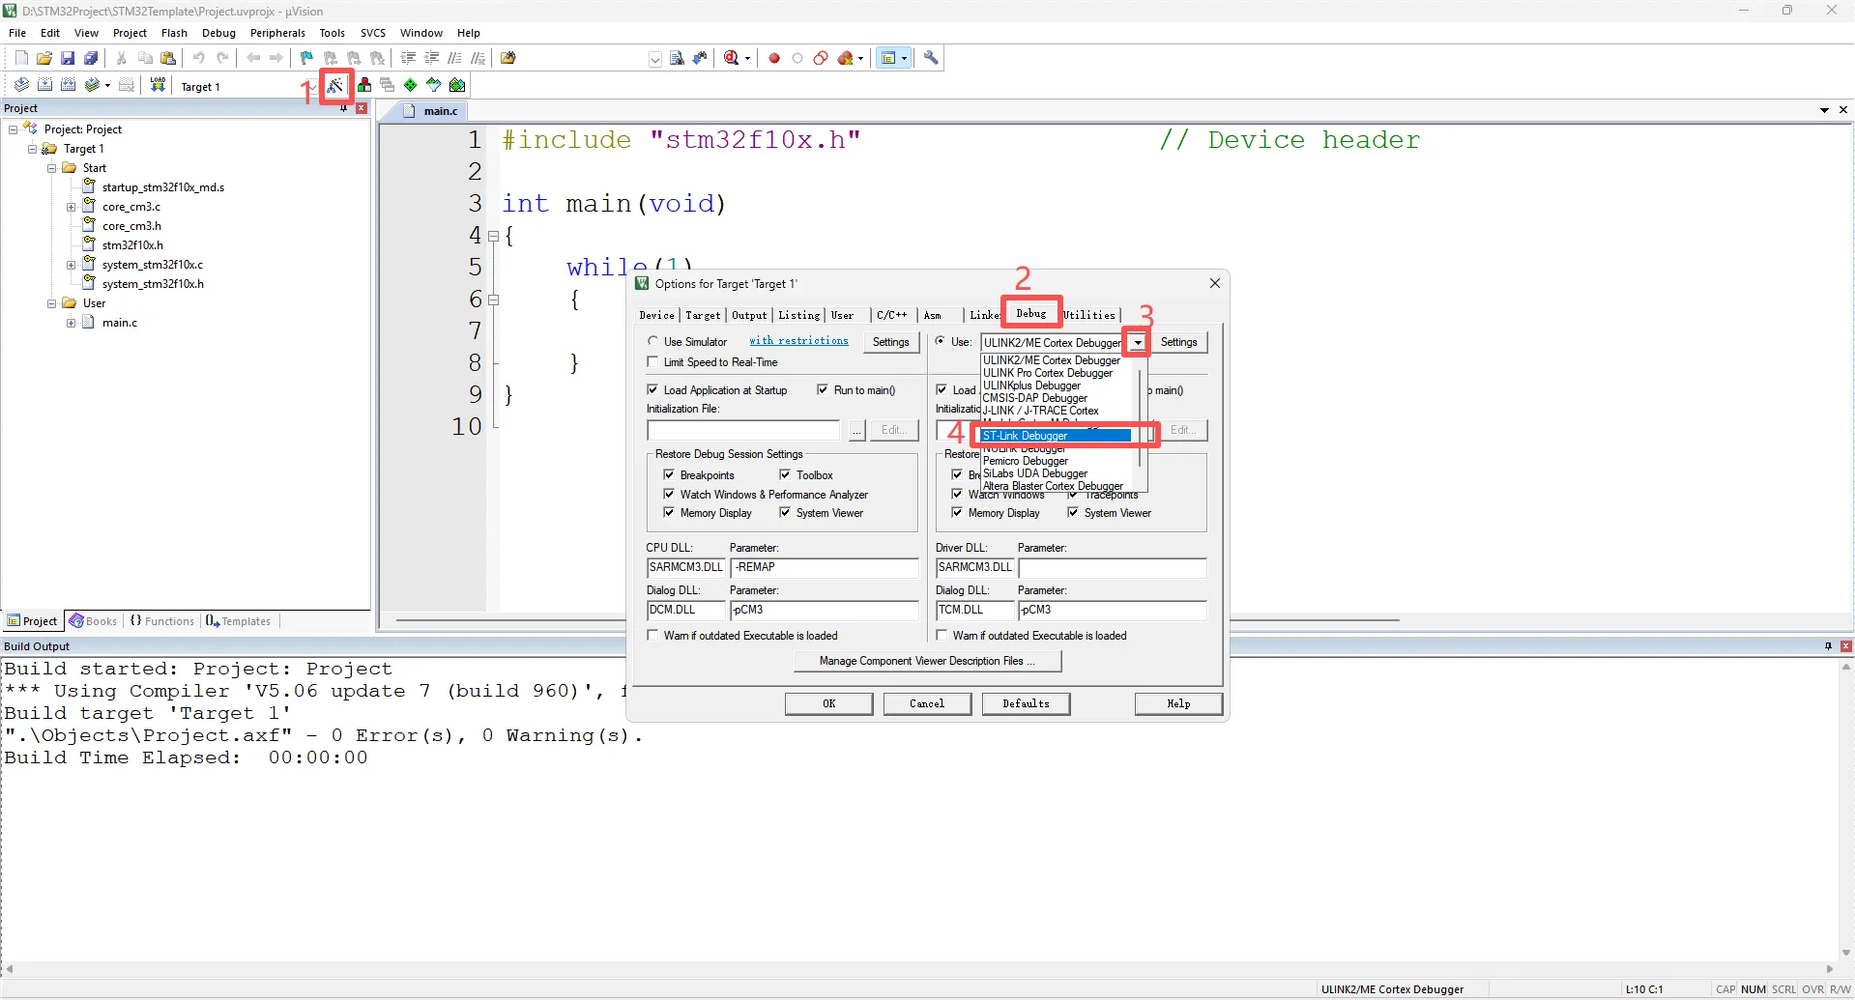Viewport: 1855px width, 1000px height.
Task: Uncheck left Load Application at Startup
Action: 653,390
